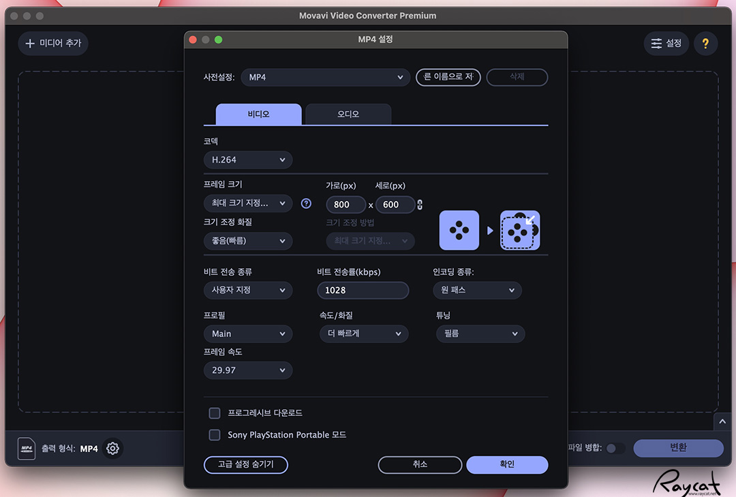Open the 튜닝 필름 dropdown

tap(480, 334)
